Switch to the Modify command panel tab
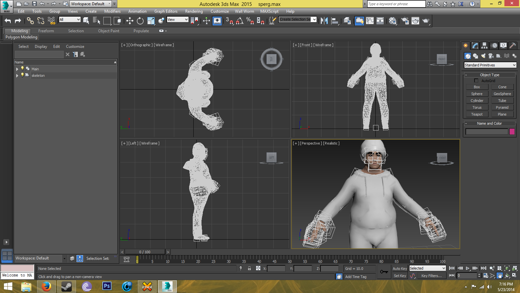The height and width of the screenshot is (293, 520). tap(475, 46)
